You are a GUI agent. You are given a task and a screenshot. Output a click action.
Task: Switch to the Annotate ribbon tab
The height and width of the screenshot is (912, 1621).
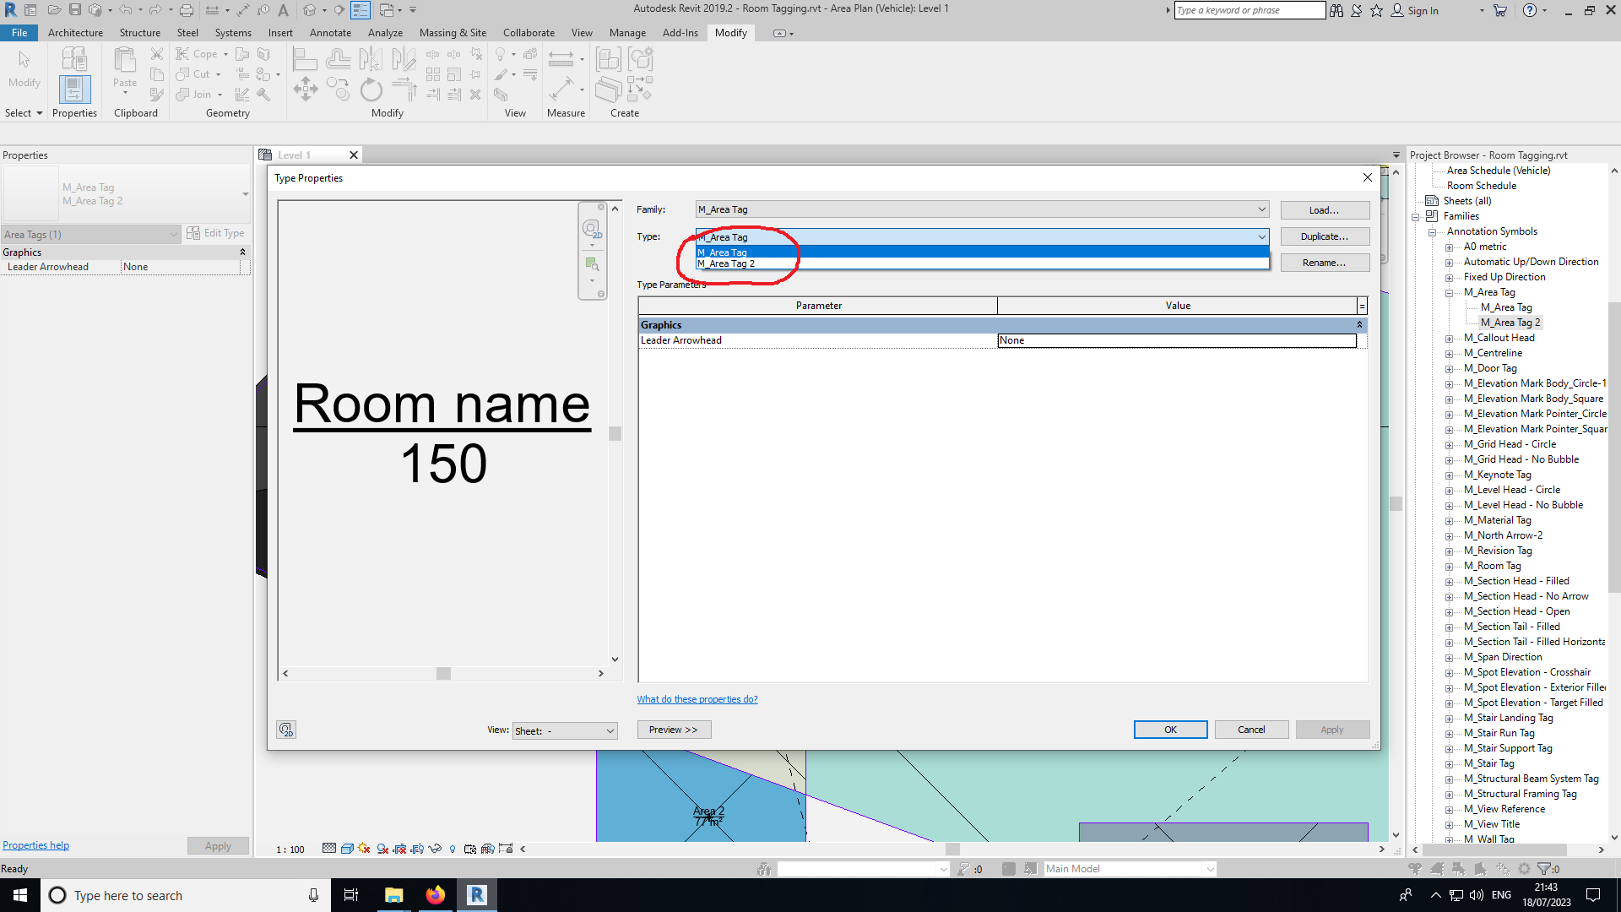pyautogui.click(x=330, y=33)
